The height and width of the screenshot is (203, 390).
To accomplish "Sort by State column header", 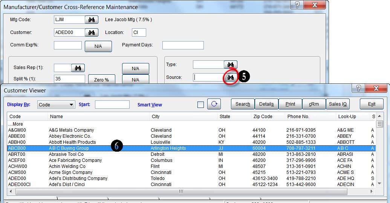I will 234,116.
